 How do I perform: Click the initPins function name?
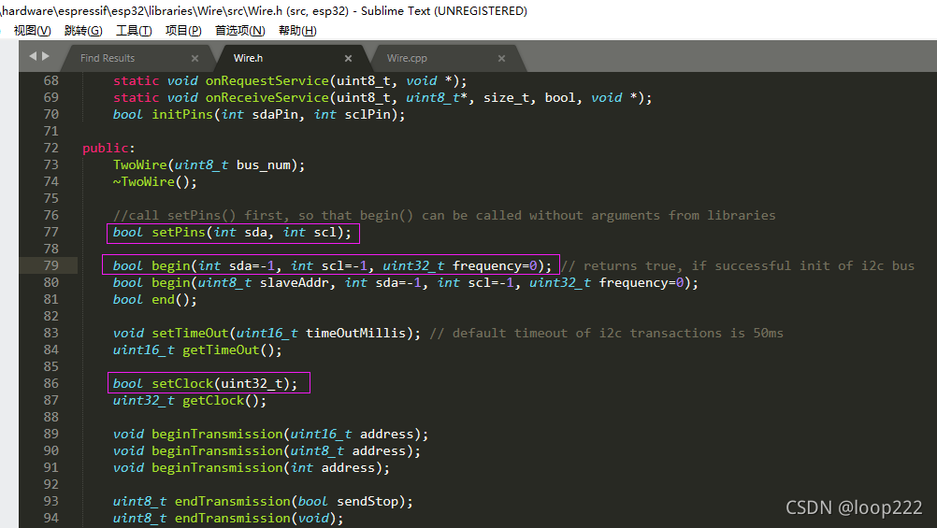point(182,114)
